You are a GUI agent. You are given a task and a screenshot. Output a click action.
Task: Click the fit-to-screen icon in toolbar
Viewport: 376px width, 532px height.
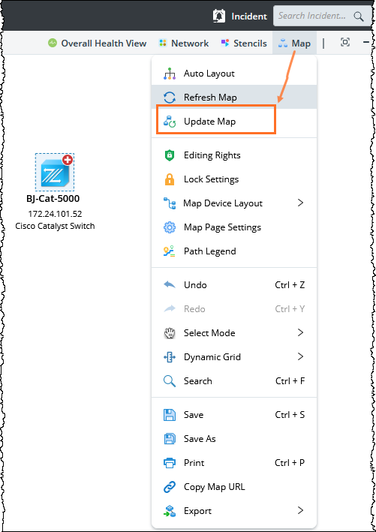point(345,43)
